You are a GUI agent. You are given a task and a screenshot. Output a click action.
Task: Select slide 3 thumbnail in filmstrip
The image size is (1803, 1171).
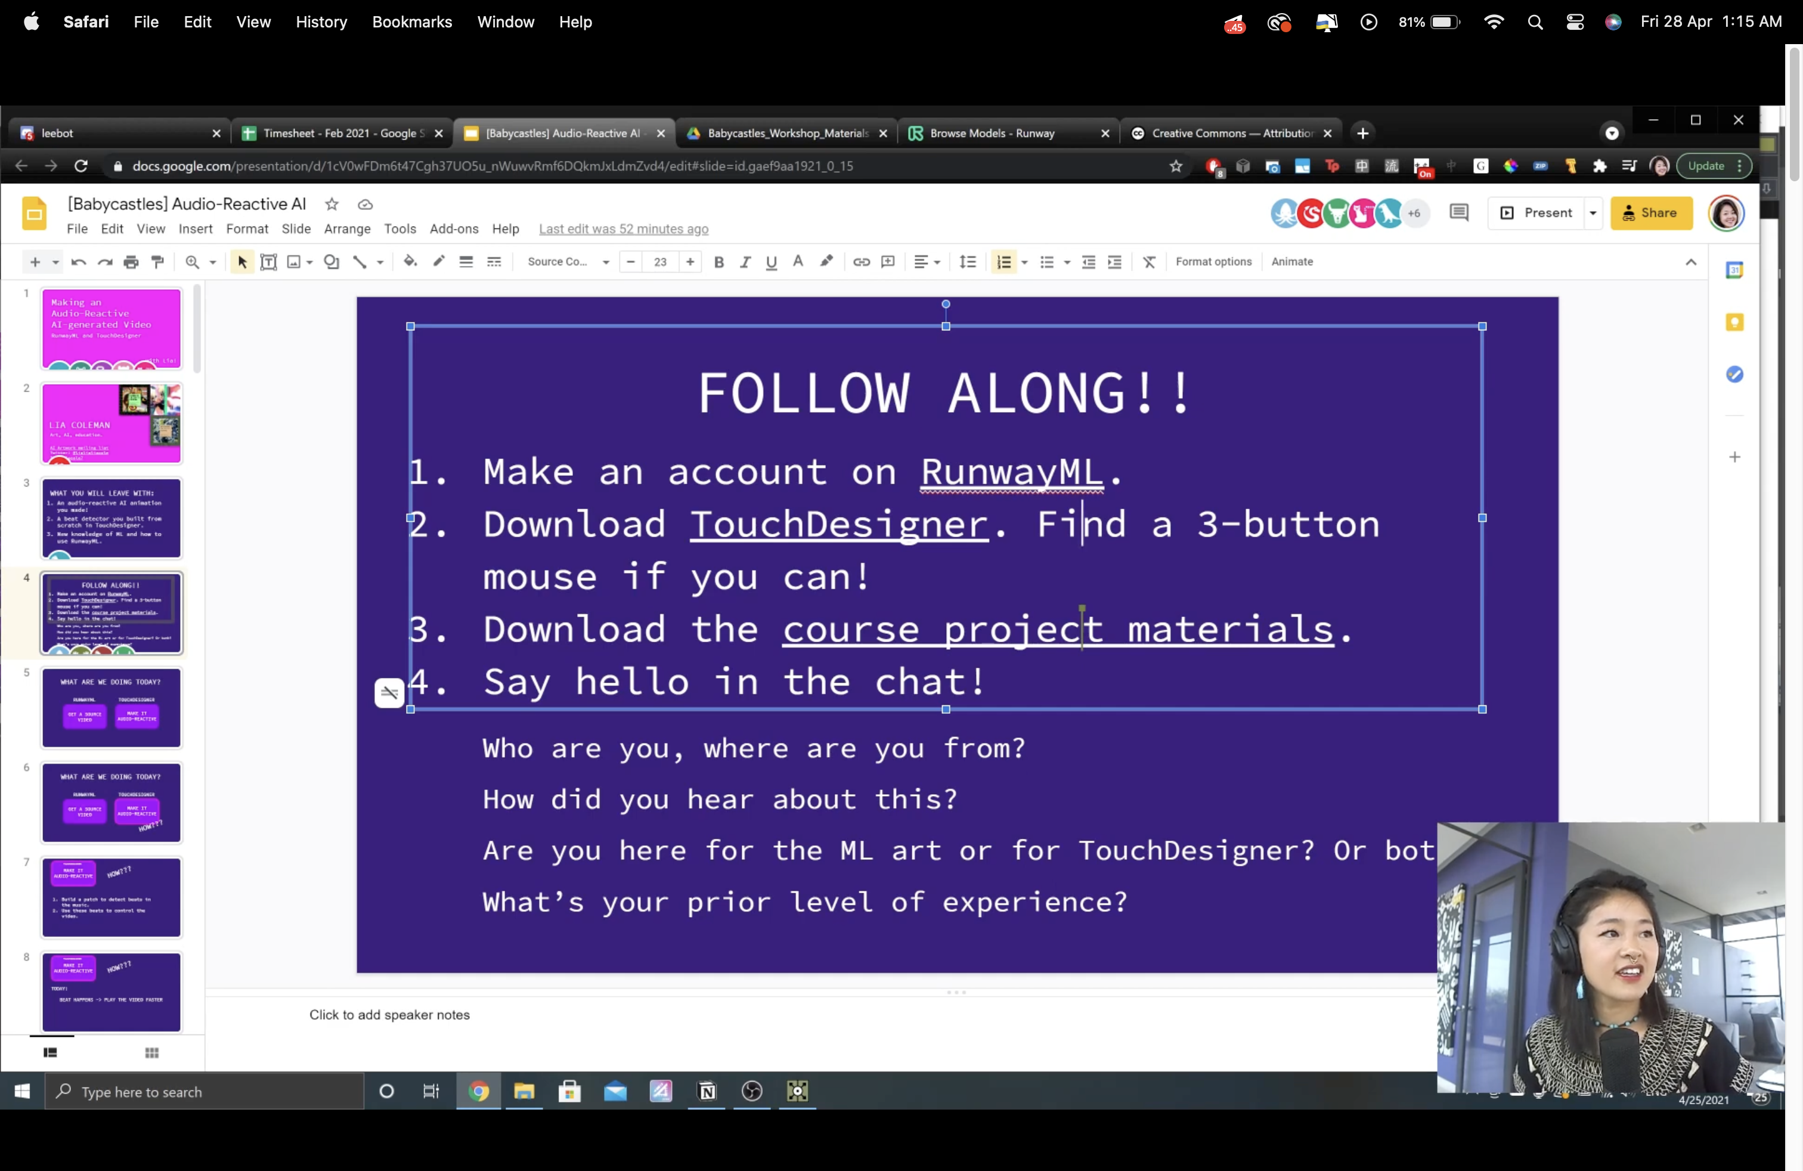pyautogui.click(x=111, y=518)
